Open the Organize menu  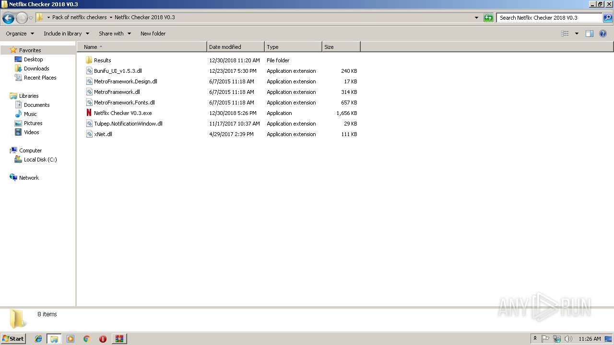coord(20,34)
